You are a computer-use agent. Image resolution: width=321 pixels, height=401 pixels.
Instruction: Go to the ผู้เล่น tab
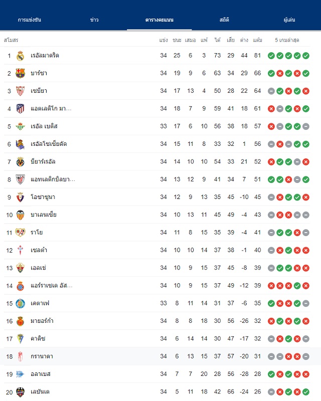pyautogui.click(x=289, y=20)
